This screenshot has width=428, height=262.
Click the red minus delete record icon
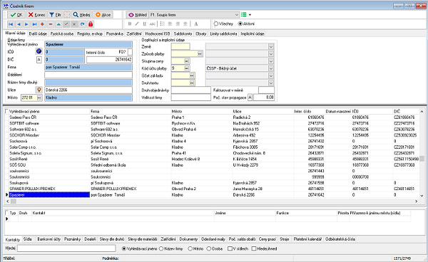pos(51,24)
